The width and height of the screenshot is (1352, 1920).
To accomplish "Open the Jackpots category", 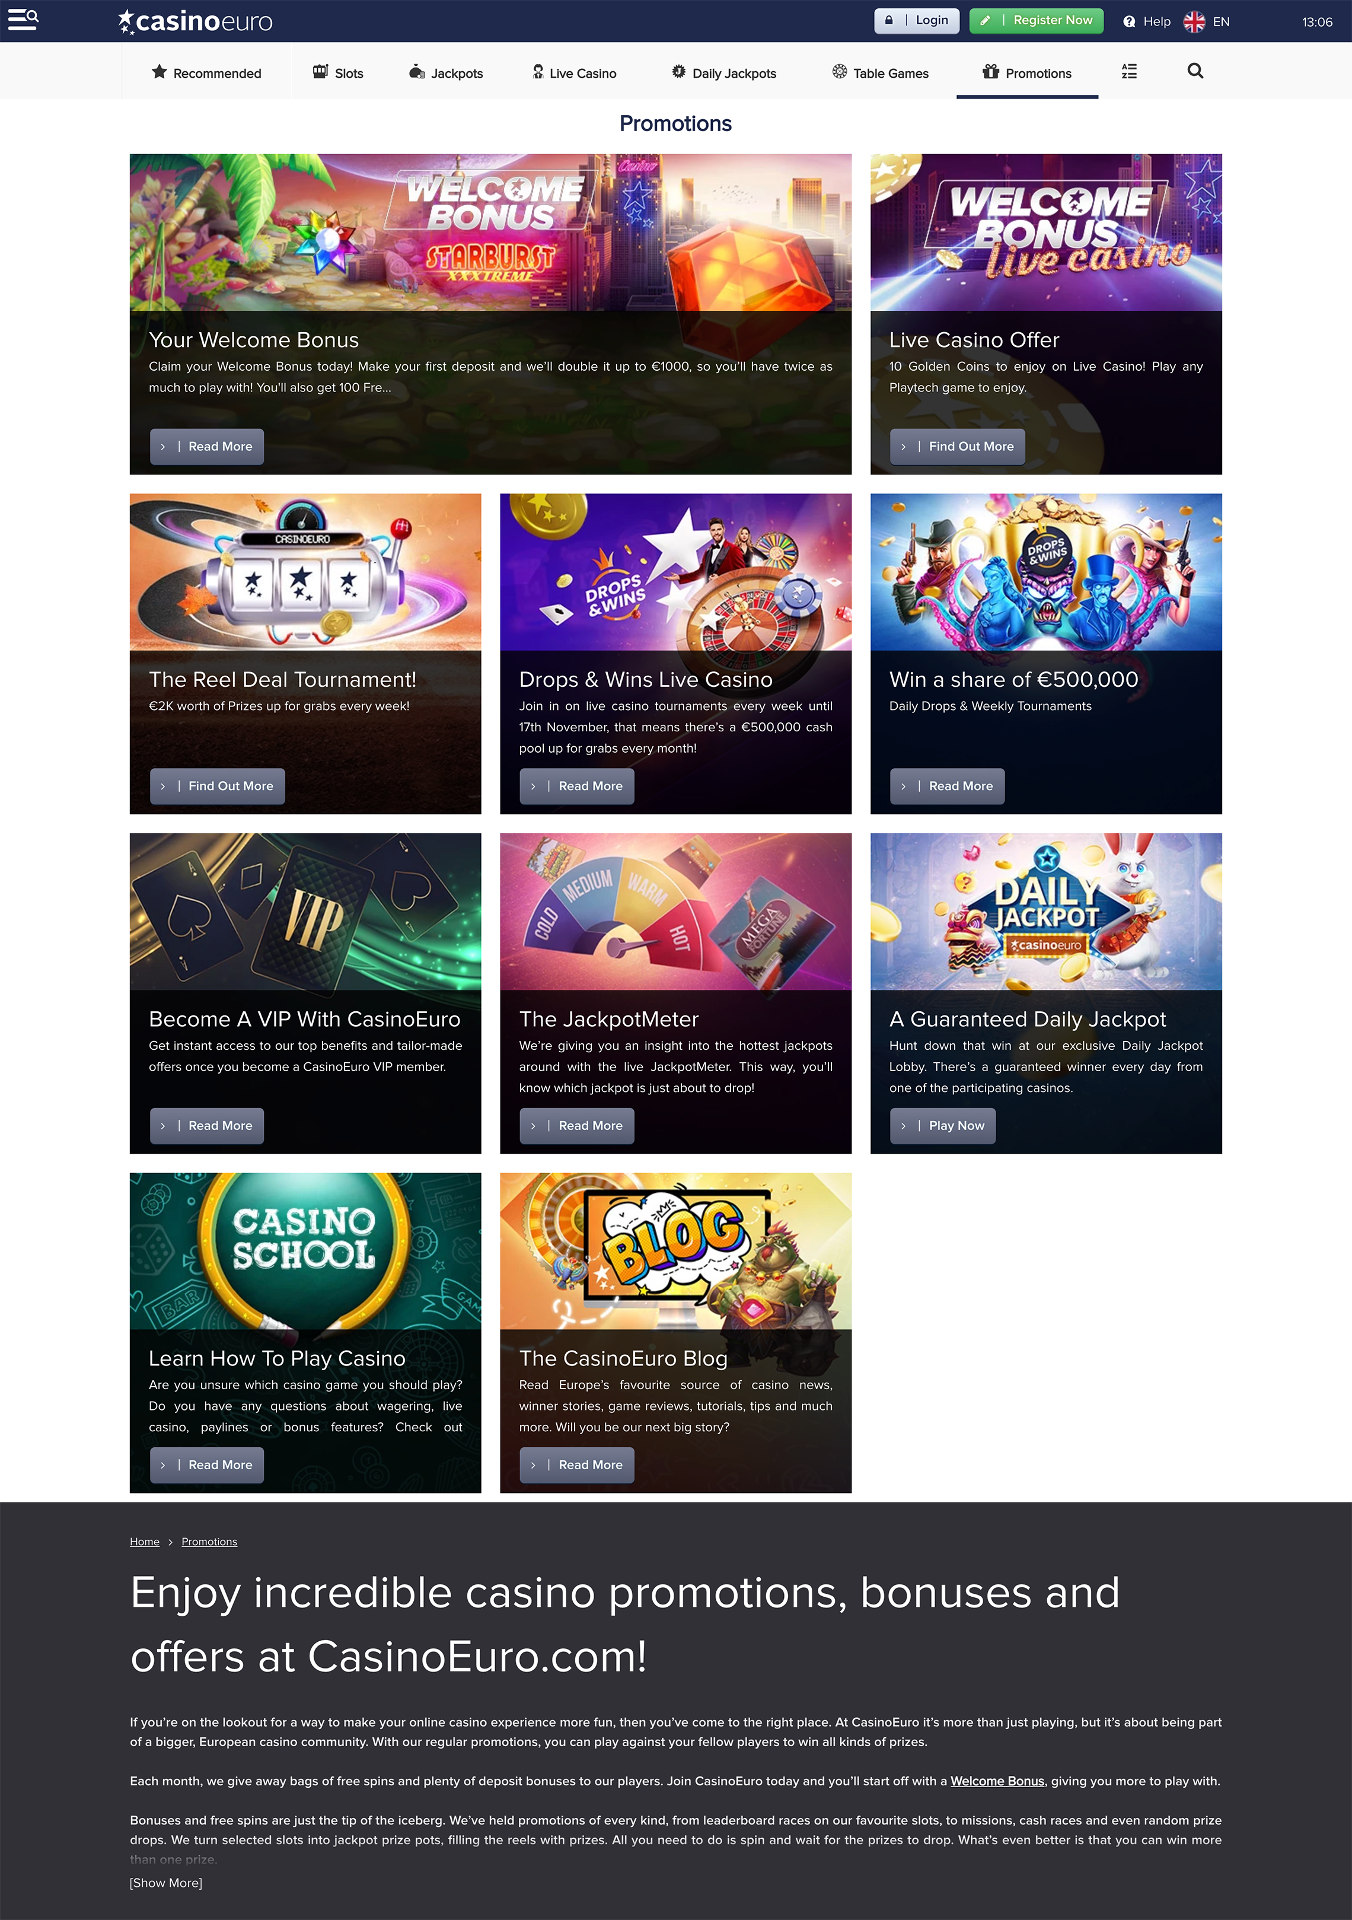I will [x=446, y=73].
